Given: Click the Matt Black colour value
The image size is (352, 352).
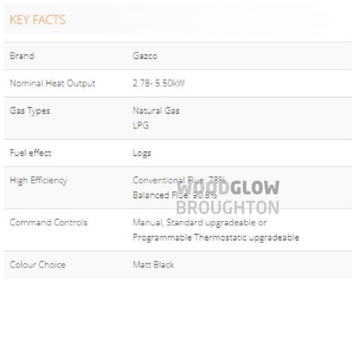Looking at the screenshot, I should 153,265.
